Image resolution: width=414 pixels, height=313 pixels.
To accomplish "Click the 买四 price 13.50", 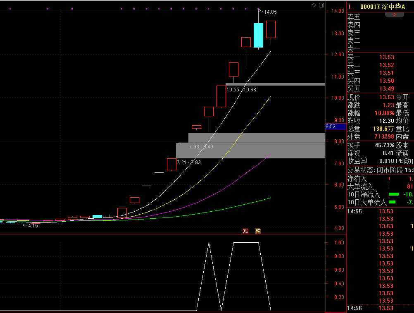I will [x=387, y=81].
